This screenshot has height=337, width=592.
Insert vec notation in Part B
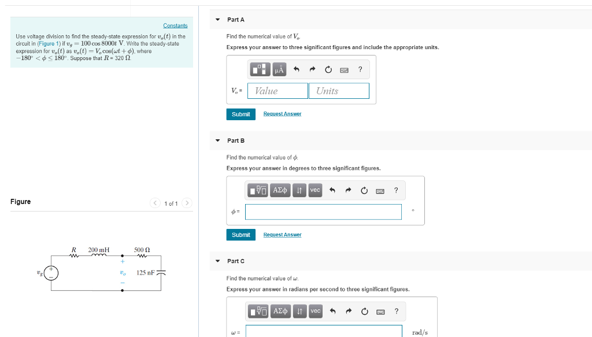click(315, 190)
